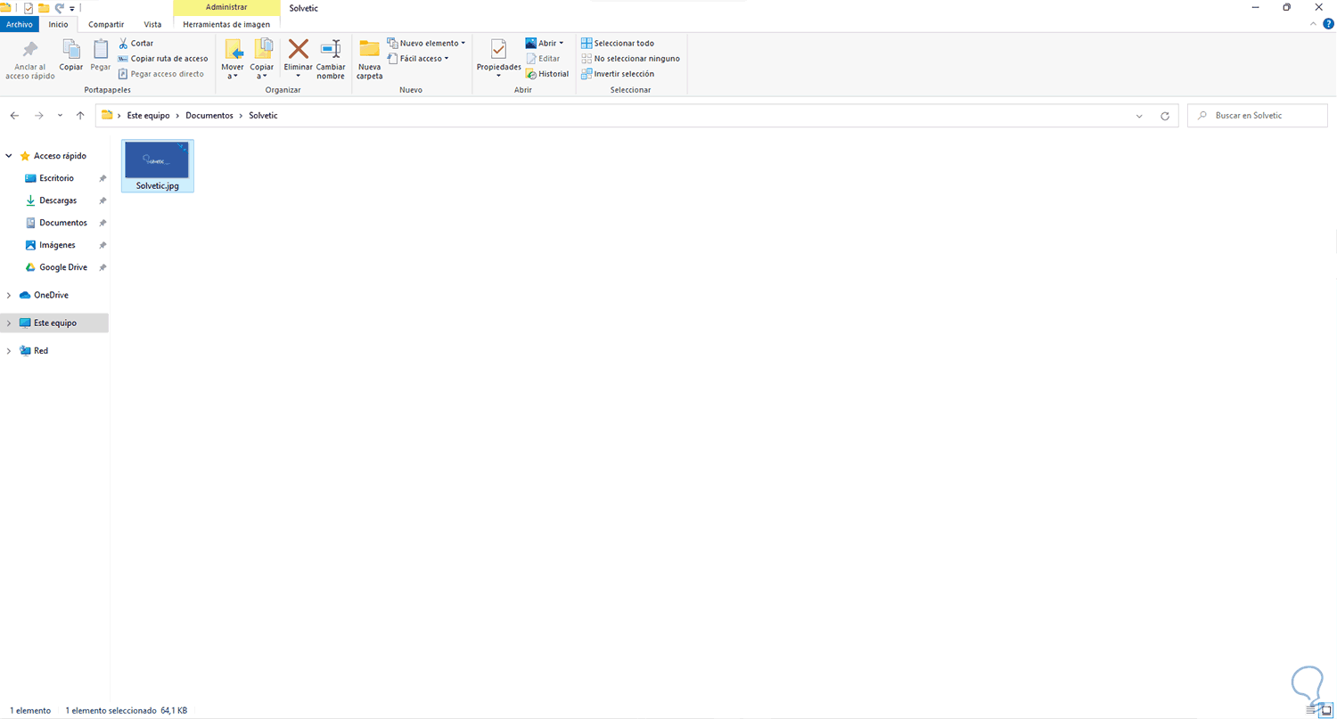Click the Buscar en Solvetic search box
This screenshot has width=1337, height=719.
click(1259, 116)
